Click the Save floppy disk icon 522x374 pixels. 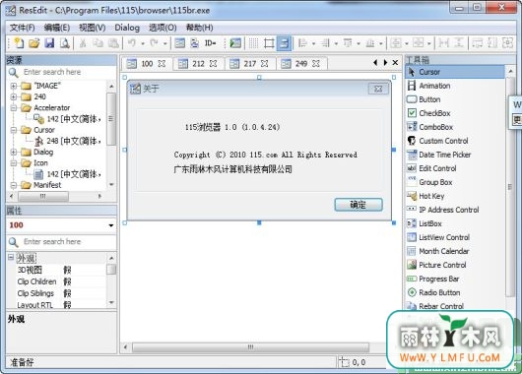(49, 43)
